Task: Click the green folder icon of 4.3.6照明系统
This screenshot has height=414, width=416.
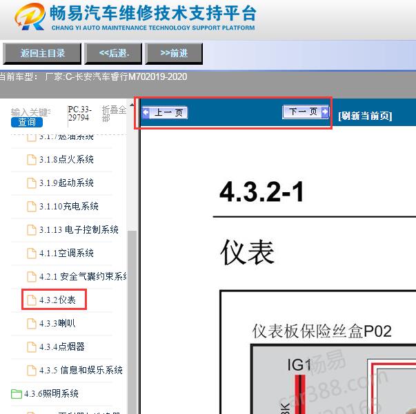Action: tap(17, 394)
